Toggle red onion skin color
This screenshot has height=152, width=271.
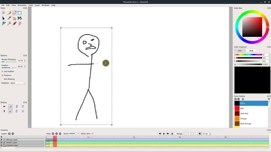23,106
